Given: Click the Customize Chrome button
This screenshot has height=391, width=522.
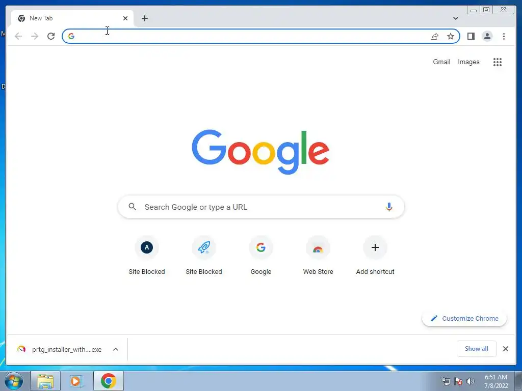Looking at the screenshot, I should 464,319.
